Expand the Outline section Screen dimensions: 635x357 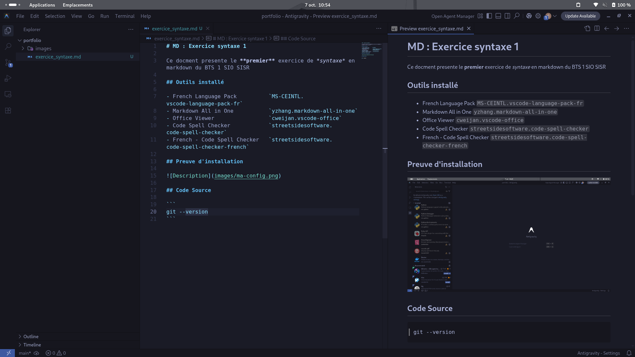pos(31,337)
